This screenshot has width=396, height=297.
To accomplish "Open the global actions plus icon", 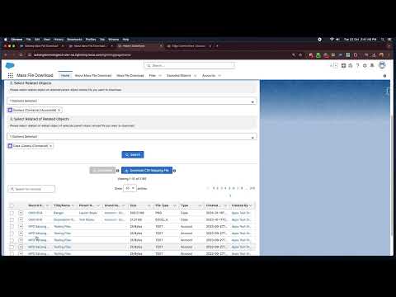I will click(x=343, y=65).
